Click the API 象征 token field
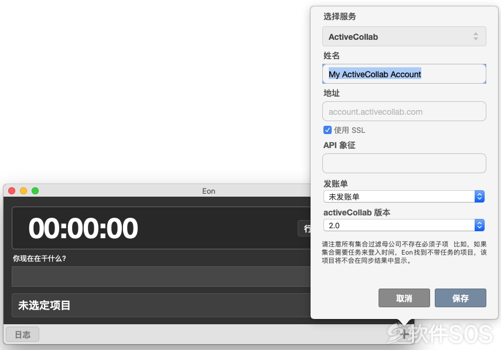Viewport: 501px width, 350px height. pyautogui.click(x=404, y=163)
